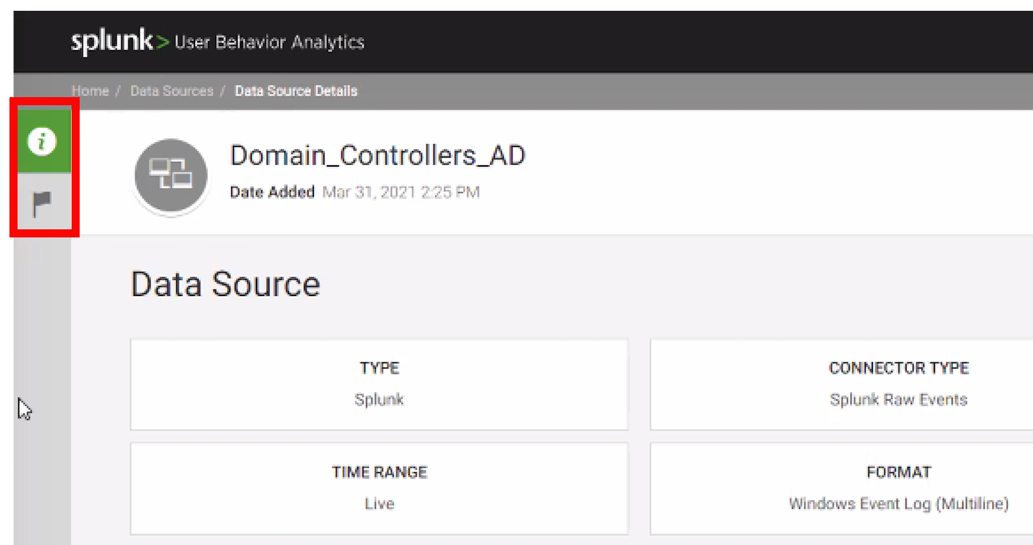This screenshot has width=1033, height=545.
Task: Click the Domain_Controllers_AD data source icon
Action: 169,175
